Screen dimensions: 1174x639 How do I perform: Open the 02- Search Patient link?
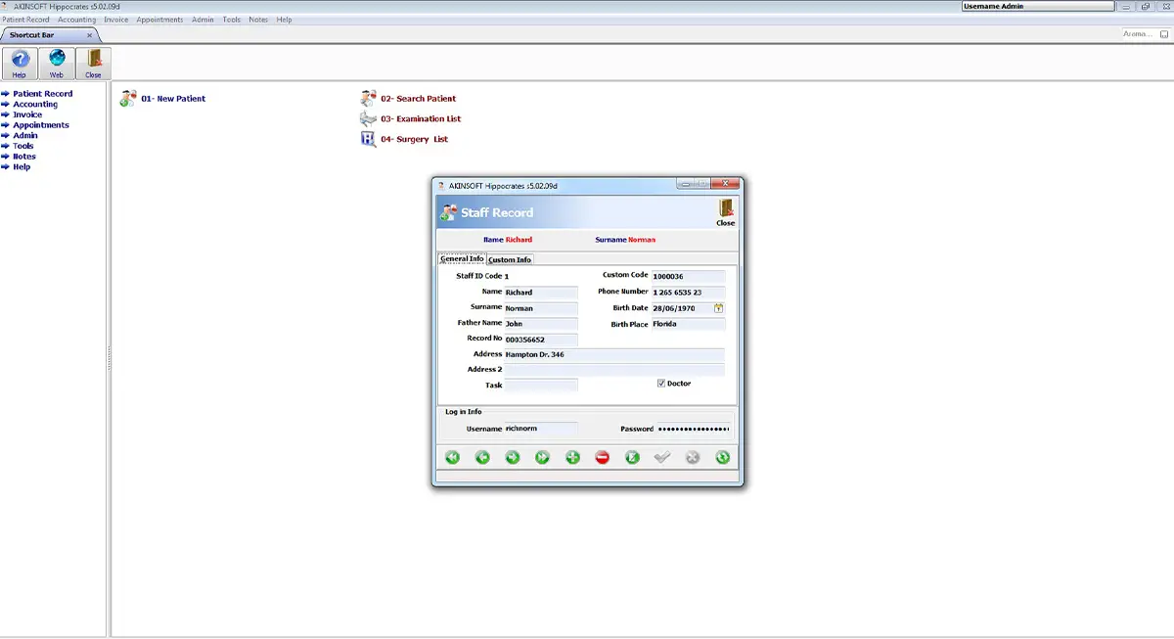click(x=418, y=99)
